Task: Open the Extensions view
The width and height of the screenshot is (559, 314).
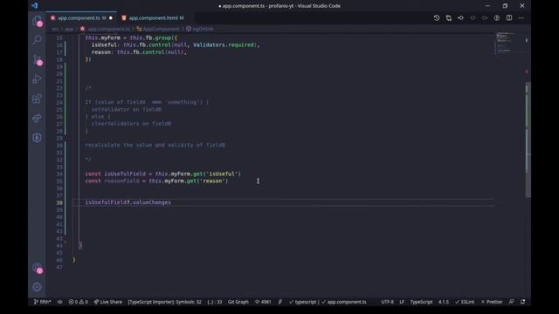Action: (x=37, y=99)
